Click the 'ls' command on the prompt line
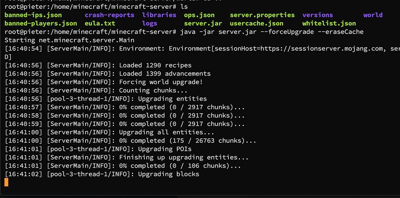This screenshot has width=400, height=198. click(184, 7)
